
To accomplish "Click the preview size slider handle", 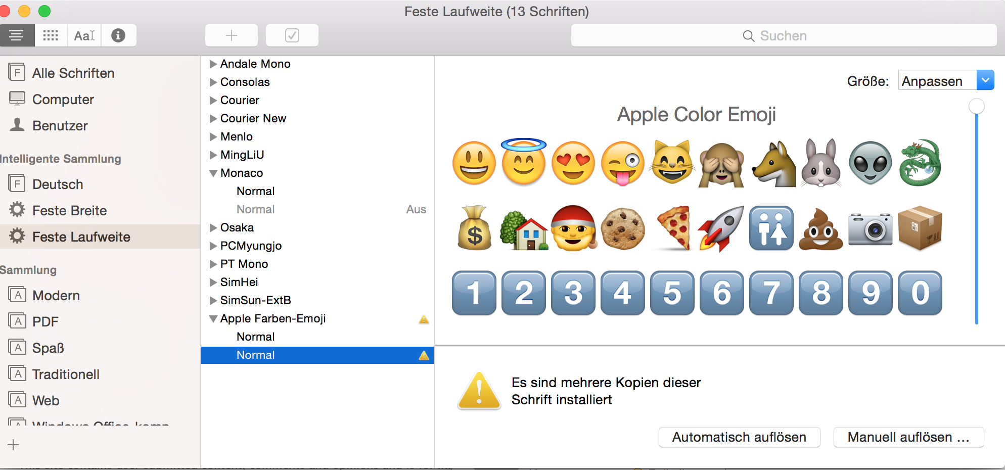I will click(976, 106).
